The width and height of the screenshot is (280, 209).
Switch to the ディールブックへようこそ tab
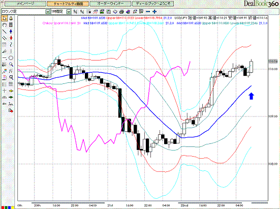(x=152, y=4)
